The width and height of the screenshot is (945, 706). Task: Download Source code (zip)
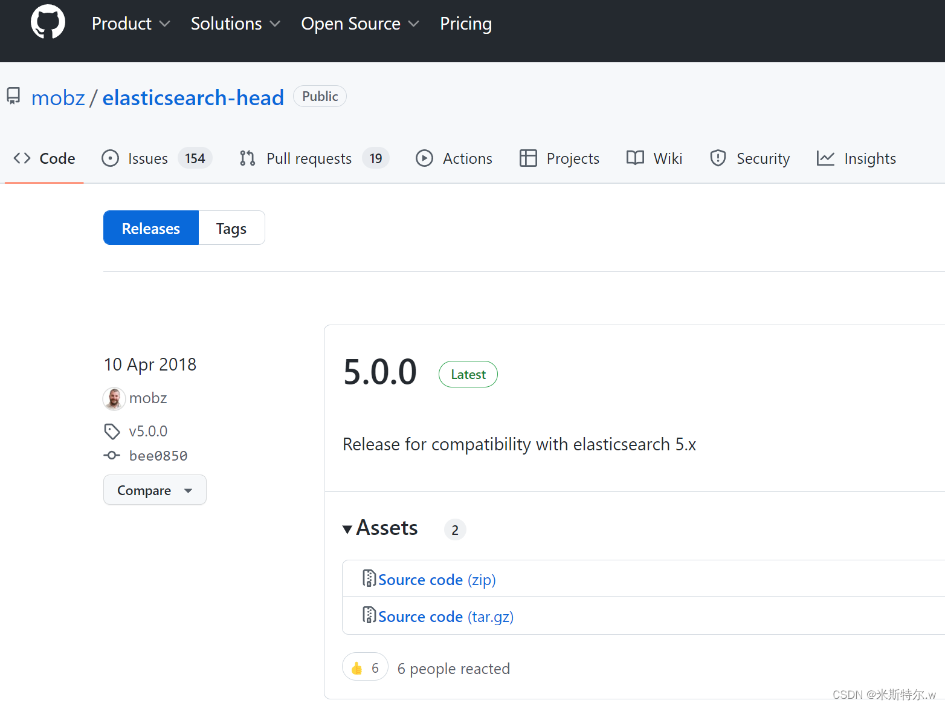tap(437, 580)
